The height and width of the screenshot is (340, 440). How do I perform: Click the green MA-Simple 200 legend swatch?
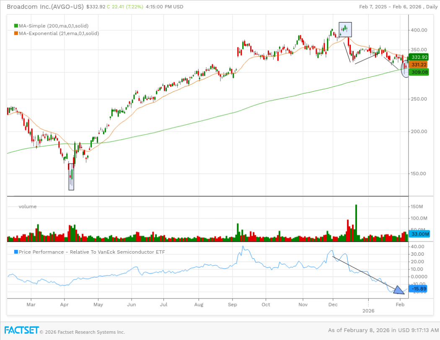[x=16, y=26]
